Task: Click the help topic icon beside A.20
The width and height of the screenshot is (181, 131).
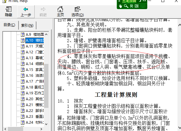Action: 23,99
